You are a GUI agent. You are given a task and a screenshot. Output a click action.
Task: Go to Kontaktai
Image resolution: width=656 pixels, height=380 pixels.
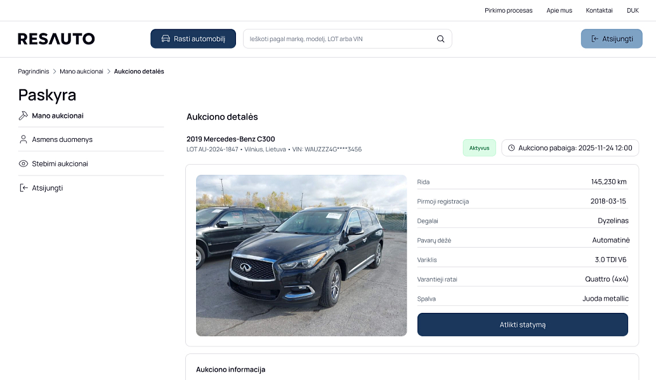pos(599,10)
